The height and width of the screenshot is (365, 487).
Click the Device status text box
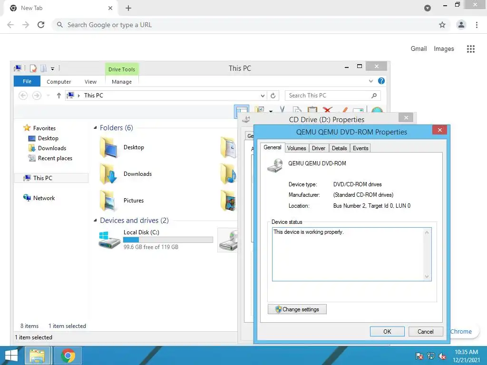coord(351,254)
